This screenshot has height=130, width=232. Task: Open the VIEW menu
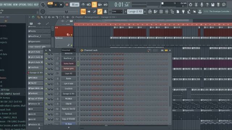click(x=15, y=5)
